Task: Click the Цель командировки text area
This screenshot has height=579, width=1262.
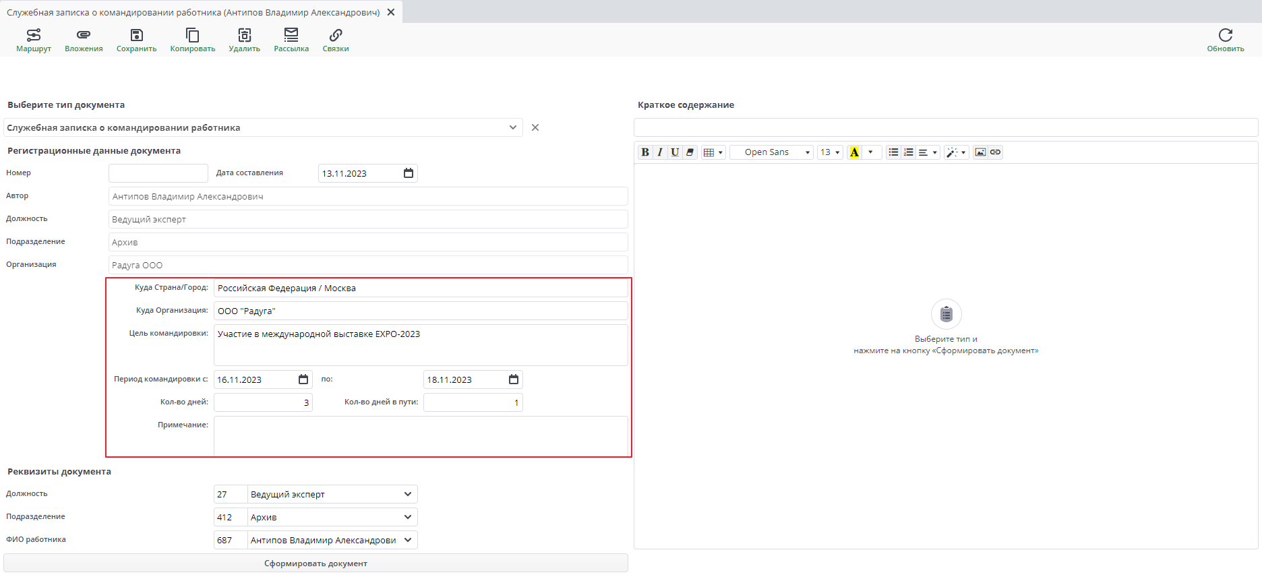Action: pyautogui.click(x=421, y=345)
